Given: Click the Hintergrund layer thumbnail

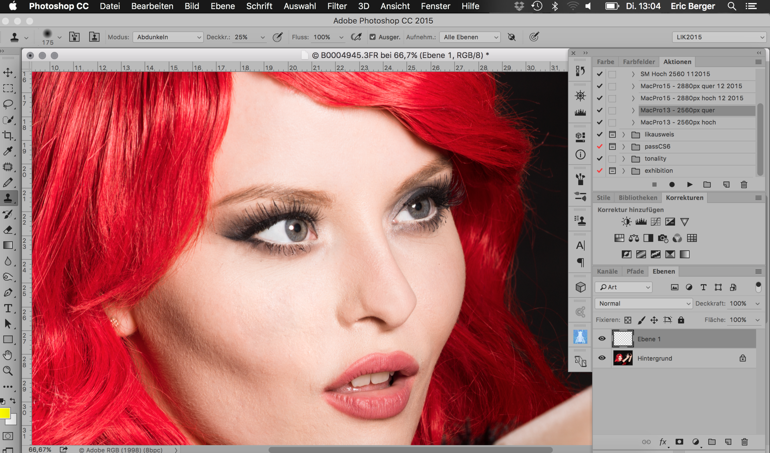Looking at the screenshot, I should coord(622,358).
